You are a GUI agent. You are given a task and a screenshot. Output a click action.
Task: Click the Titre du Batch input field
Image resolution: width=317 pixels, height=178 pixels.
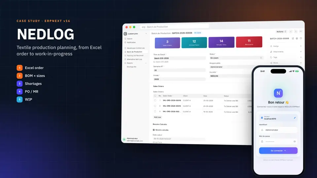tap(180, 58)
